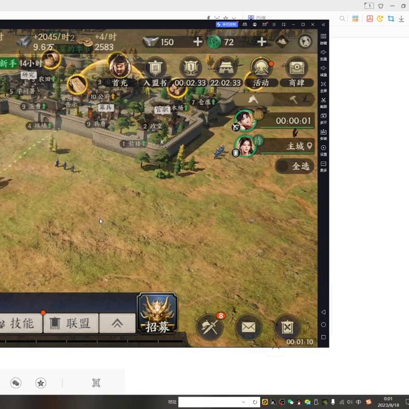Click the 募兵 recruit-troops label
Viewport: 409px width, 409px height.
point(106,107)
